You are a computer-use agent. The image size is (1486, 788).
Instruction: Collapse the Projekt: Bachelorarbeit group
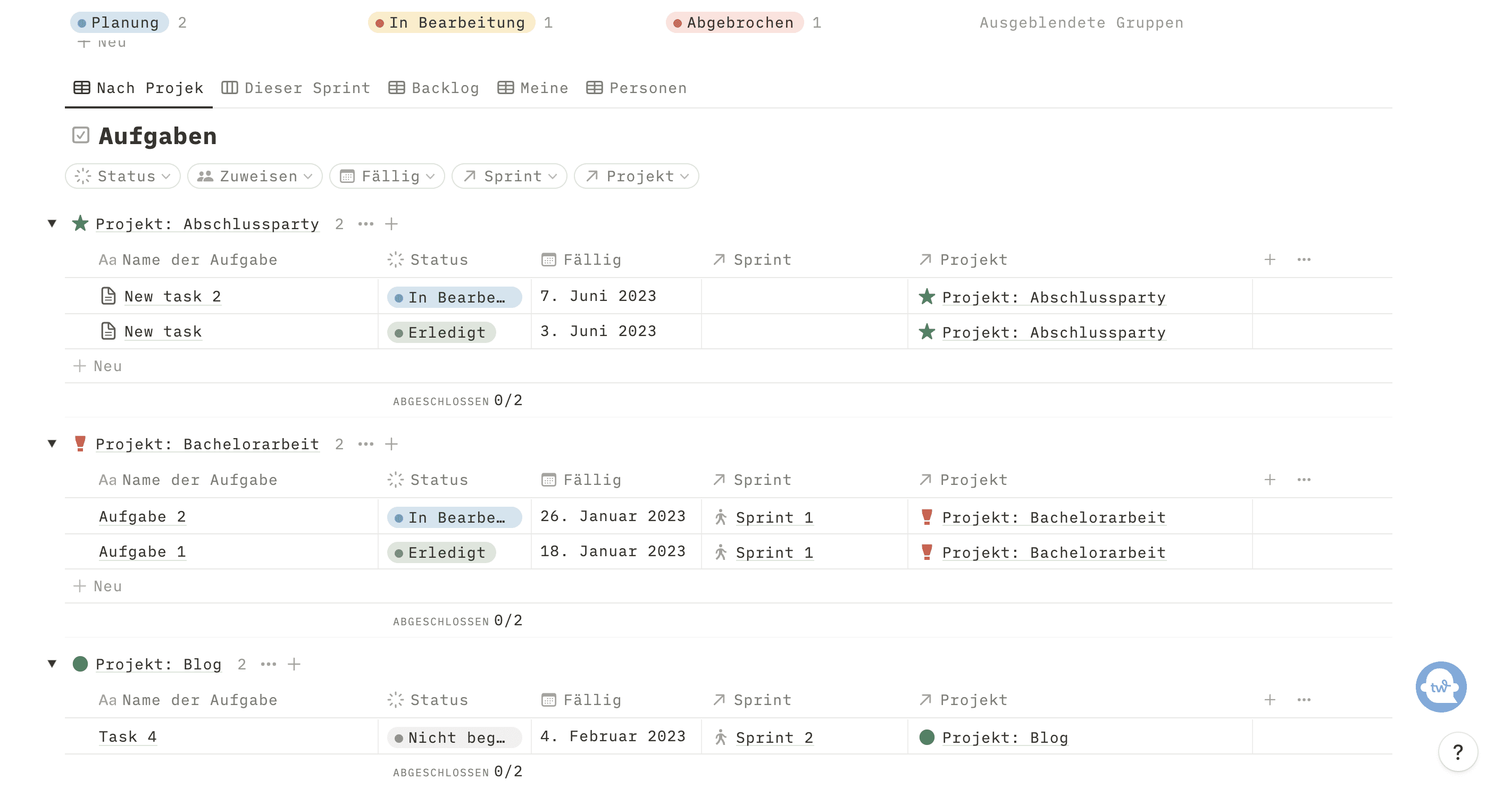(52, 443)
